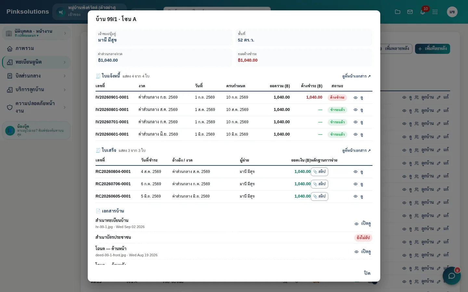The width and height of the screenshot is (468, 292).
Task: Click the เพิ่มทีละหลัง button behind the dialog
Action: 433,49
